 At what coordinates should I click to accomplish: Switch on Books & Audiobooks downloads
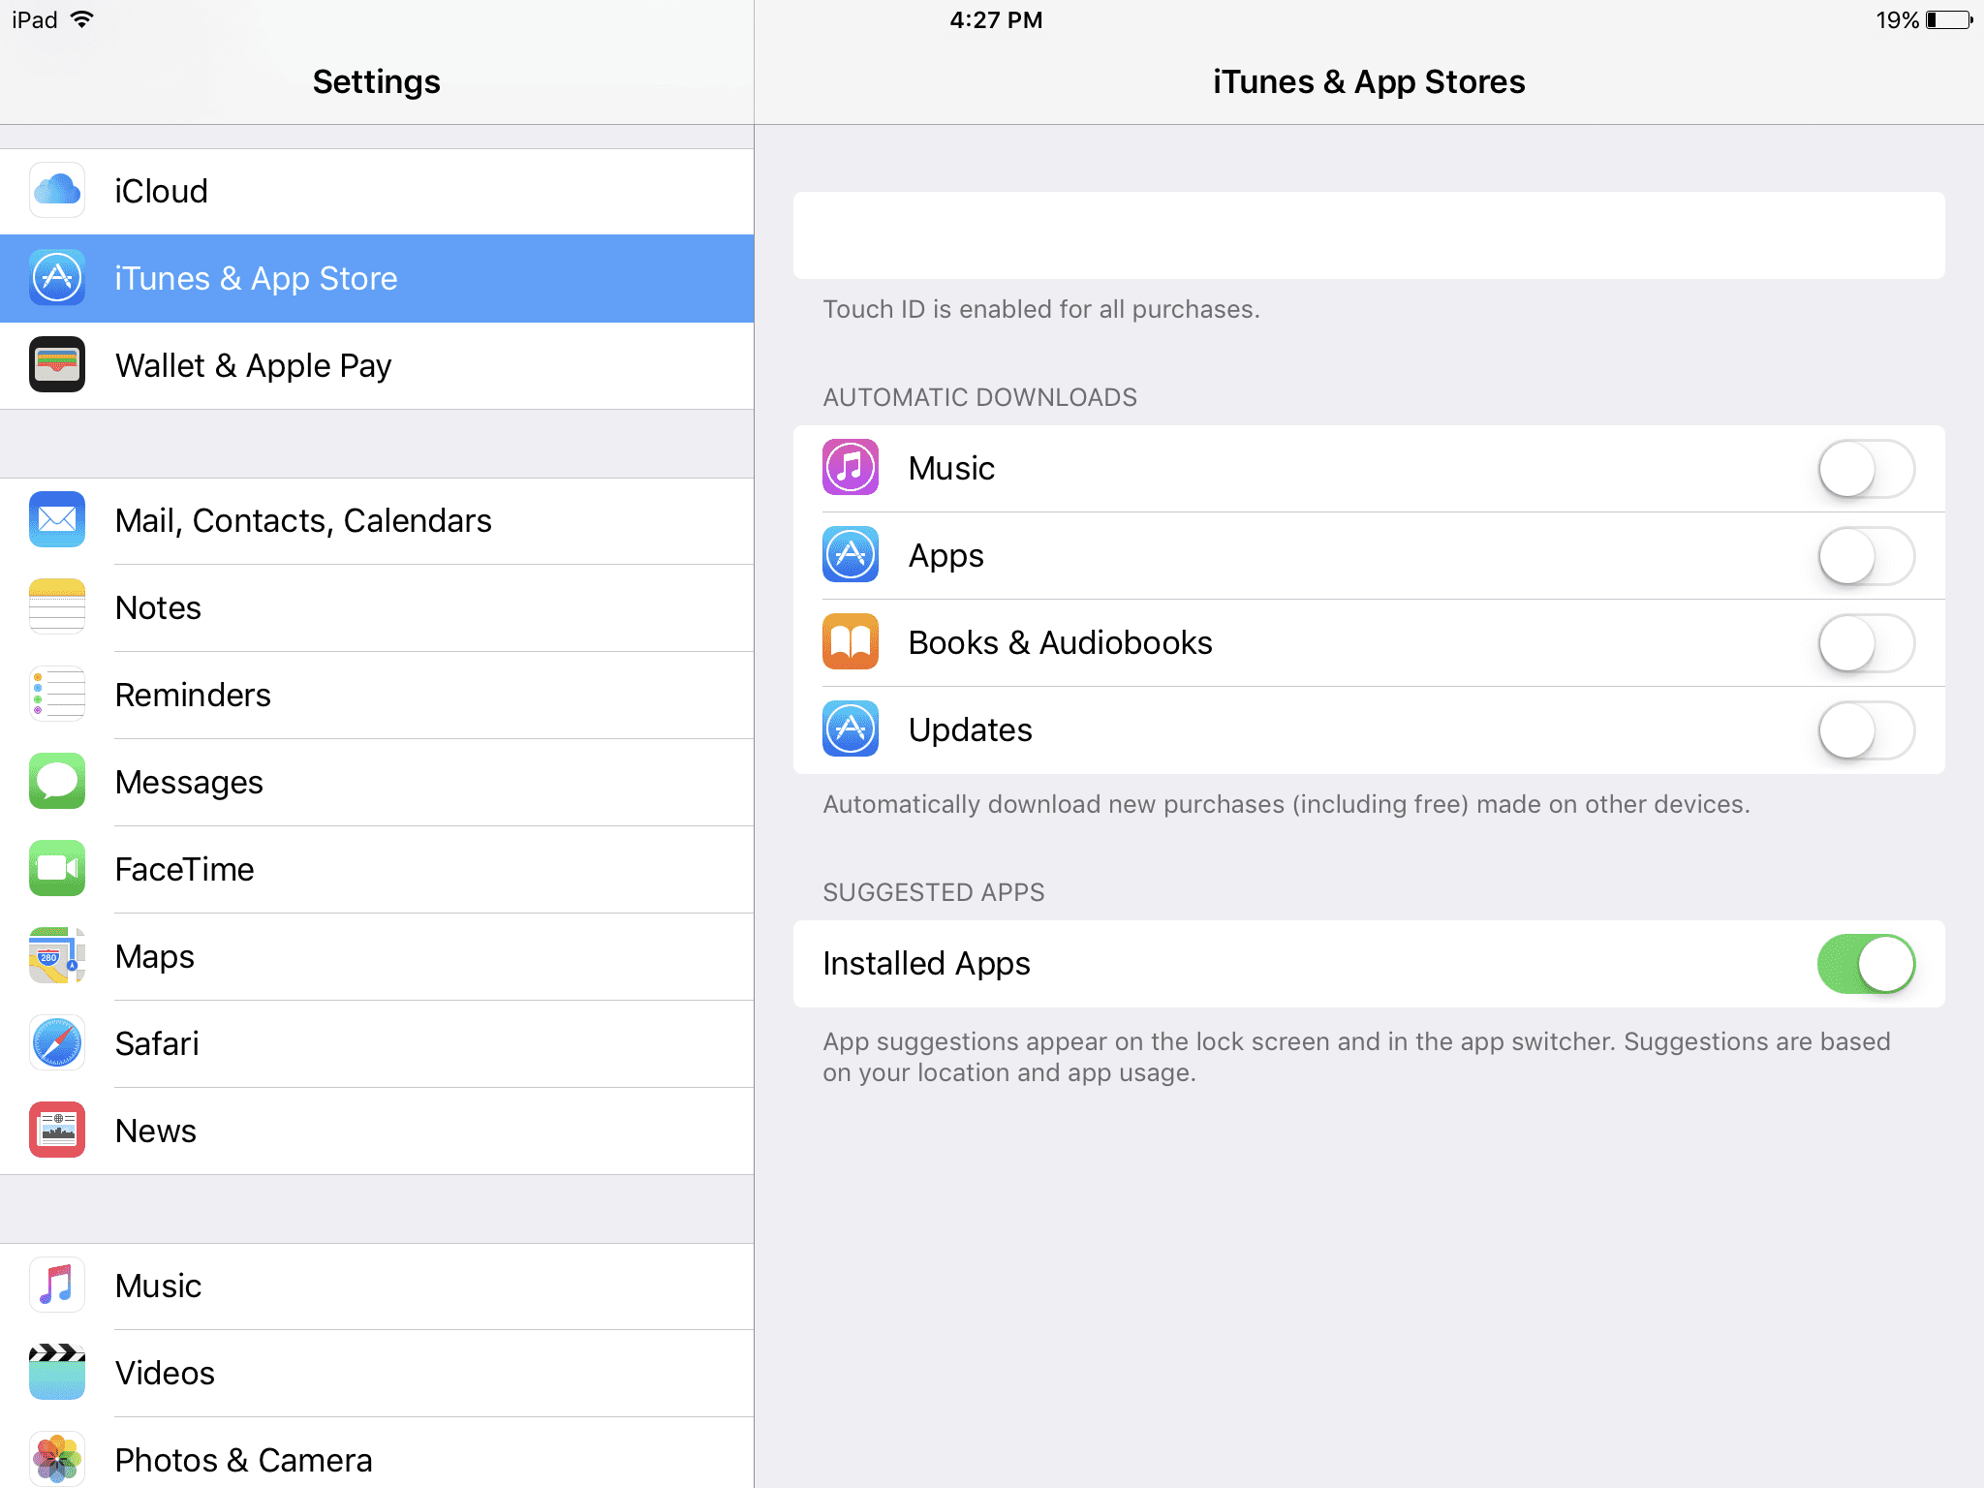click(x=1865, y=643)
